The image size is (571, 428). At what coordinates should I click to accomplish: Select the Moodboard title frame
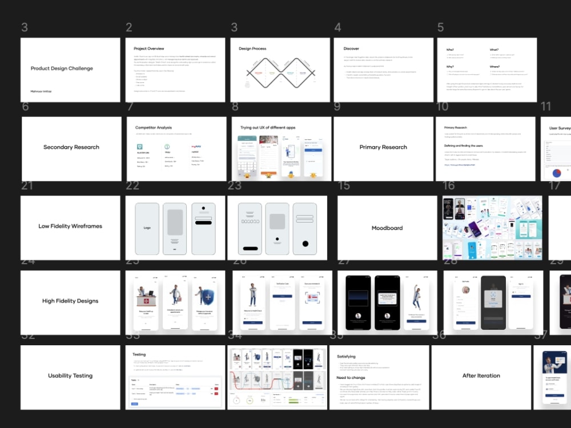click(x=387, y=228)
